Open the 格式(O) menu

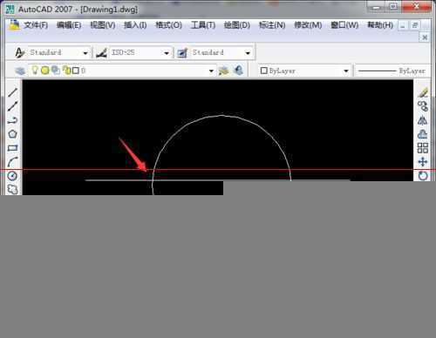168,25
